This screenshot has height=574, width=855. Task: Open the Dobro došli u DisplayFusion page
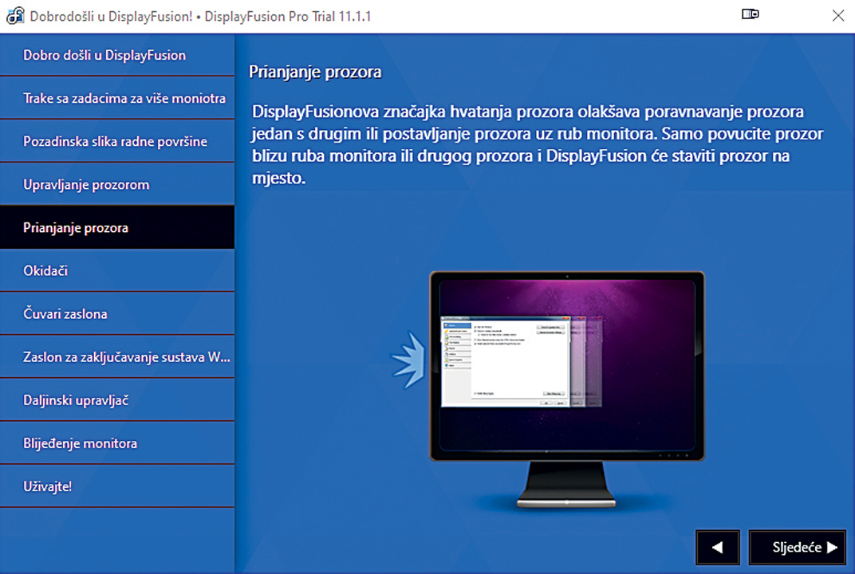pyautogui.click(x=117, y=55)
